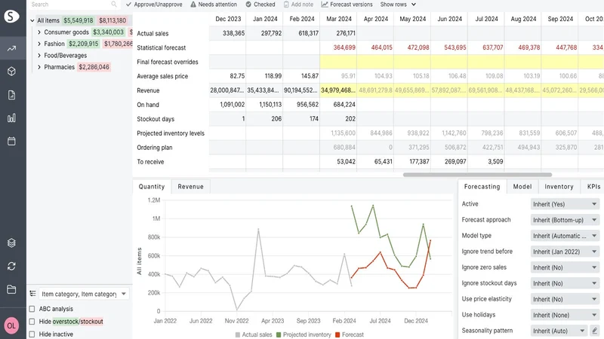Screen dimensions: 604x339
Task: Click the horizontal scrollbar under the data table
Action: 477,175
